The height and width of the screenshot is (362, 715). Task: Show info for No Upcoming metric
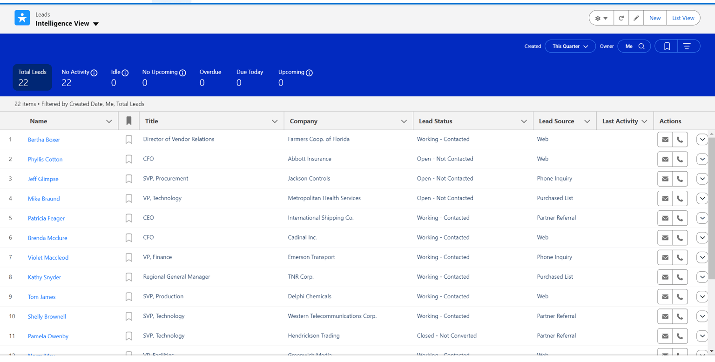[182, 73]
